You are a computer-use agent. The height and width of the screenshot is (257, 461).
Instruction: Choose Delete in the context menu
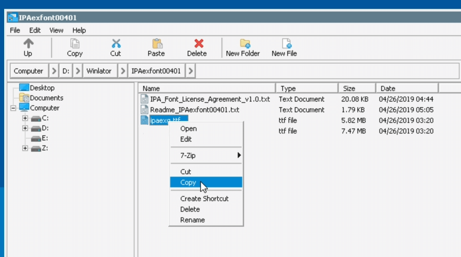(x=206, y=209)
